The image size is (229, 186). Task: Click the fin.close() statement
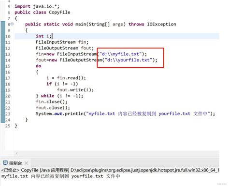52,102
